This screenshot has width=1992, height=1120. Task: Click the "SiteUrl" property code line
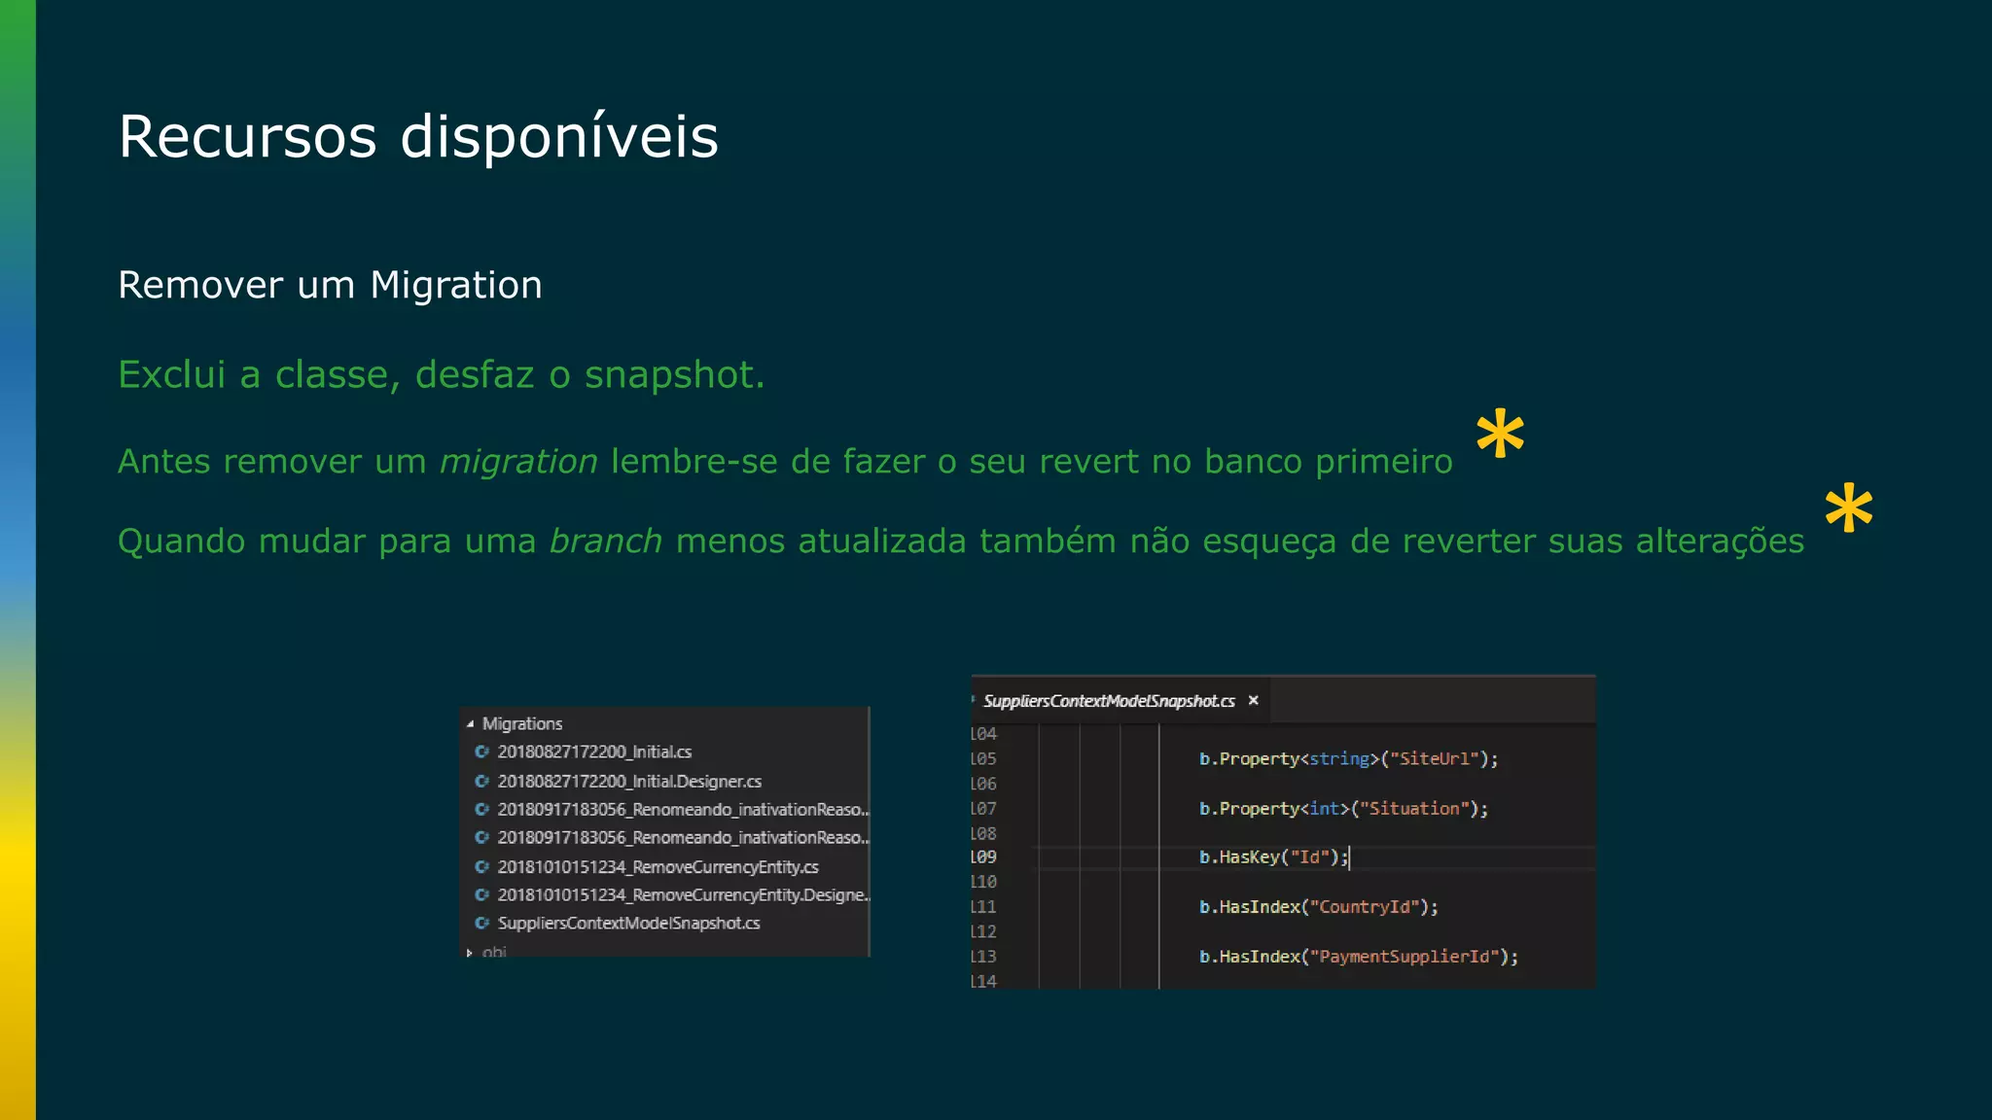[1348, 758]
